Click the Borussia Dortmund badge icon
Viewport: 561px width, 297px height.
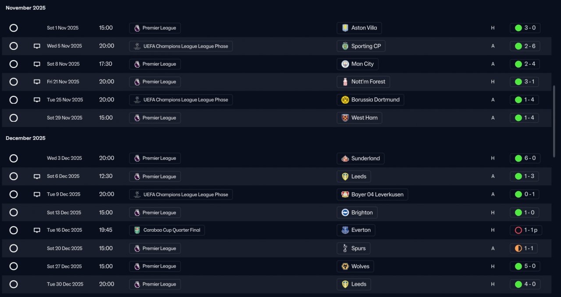click(x=345, y=100)
